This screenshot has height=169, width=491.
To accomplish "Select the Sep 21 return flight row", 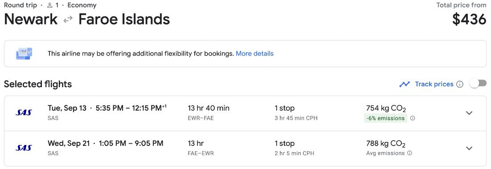I will pyautogui.click(x=245, y=149).
